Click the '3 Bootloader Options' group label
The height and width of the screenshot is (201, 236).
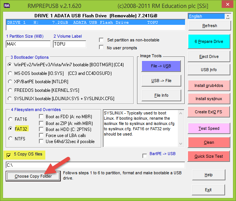[30, 57]
